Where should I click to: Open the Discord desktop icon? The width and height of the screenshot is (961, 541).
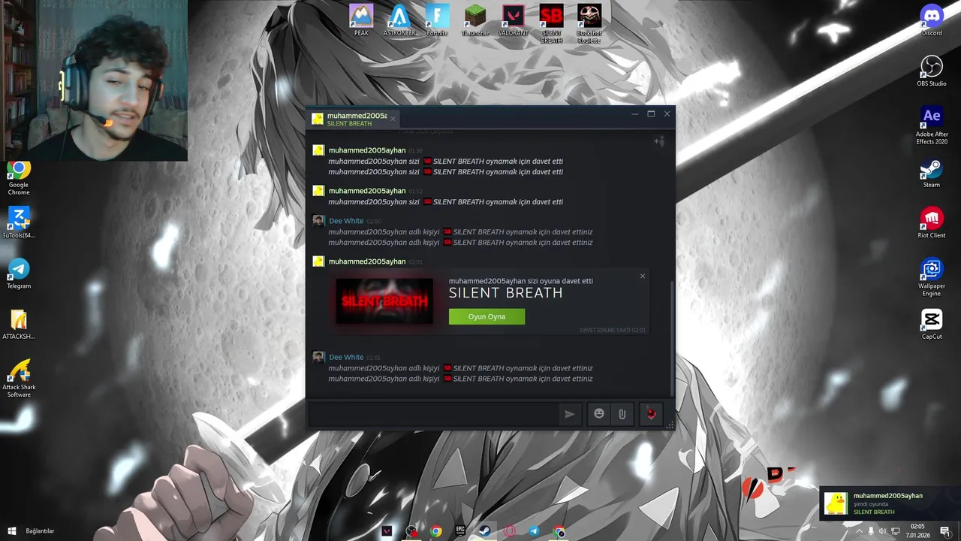tap(932, 20)
